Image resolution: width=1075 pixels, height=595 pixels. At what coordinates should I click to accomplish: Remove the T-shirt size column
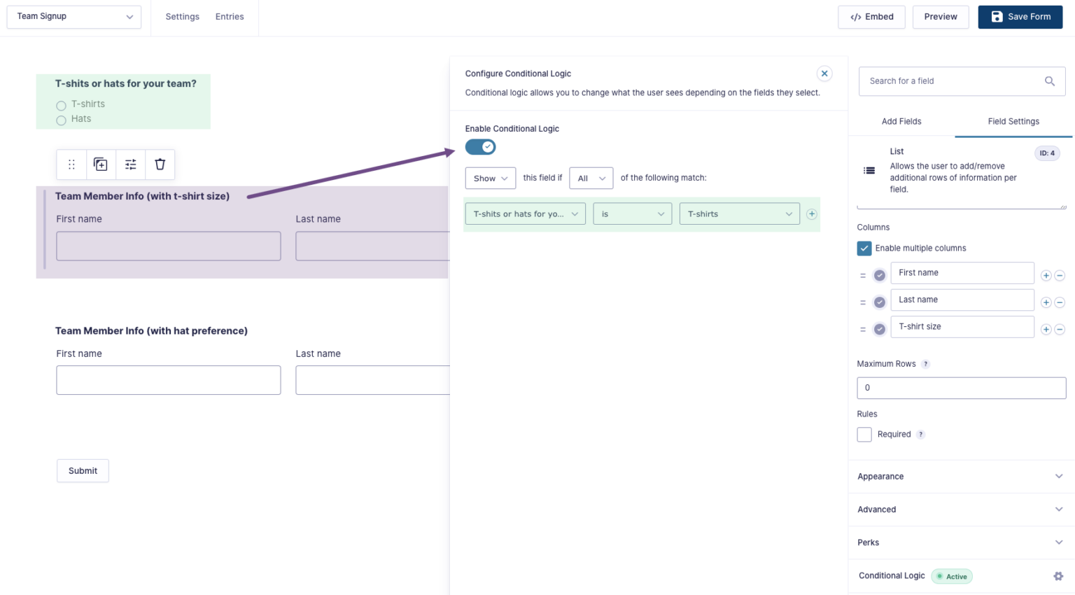tap(1060, 330)
